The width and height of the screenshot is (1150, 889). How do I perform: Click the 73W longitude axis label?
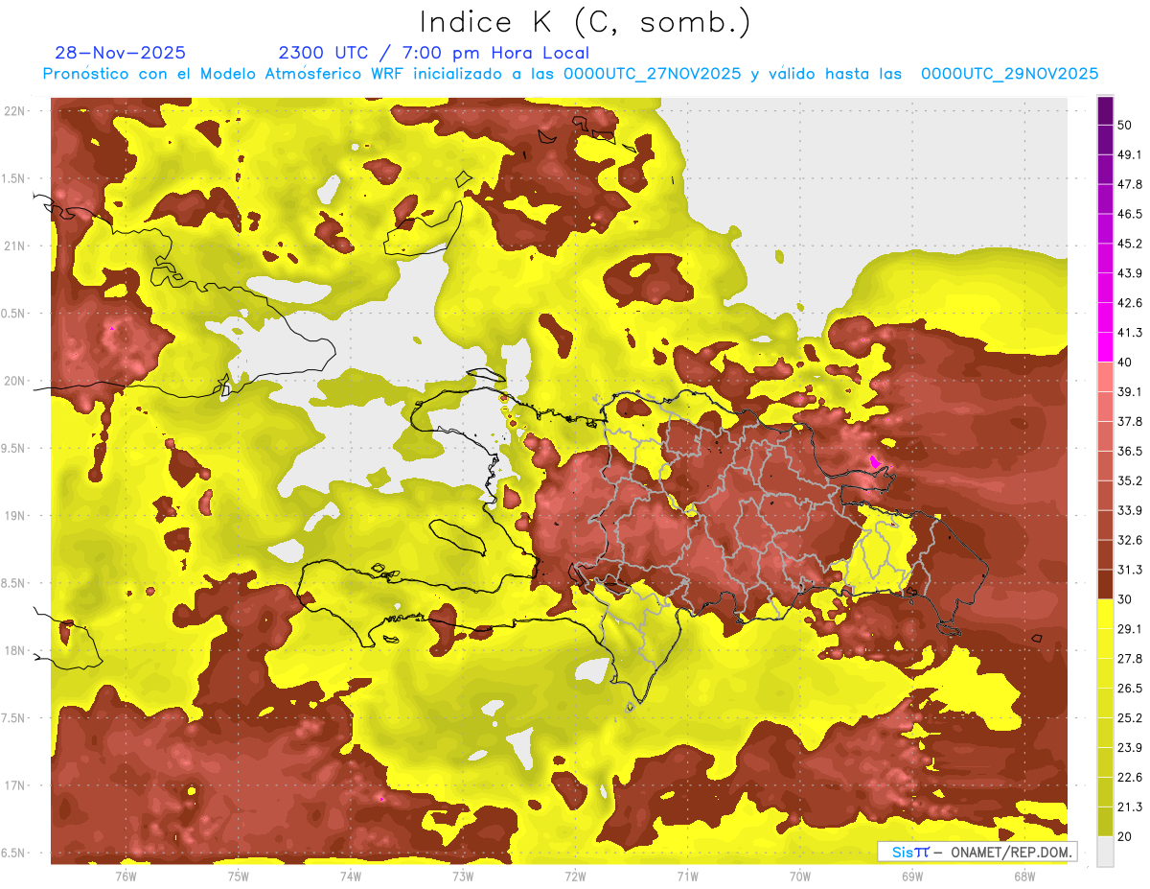[463, 876]
